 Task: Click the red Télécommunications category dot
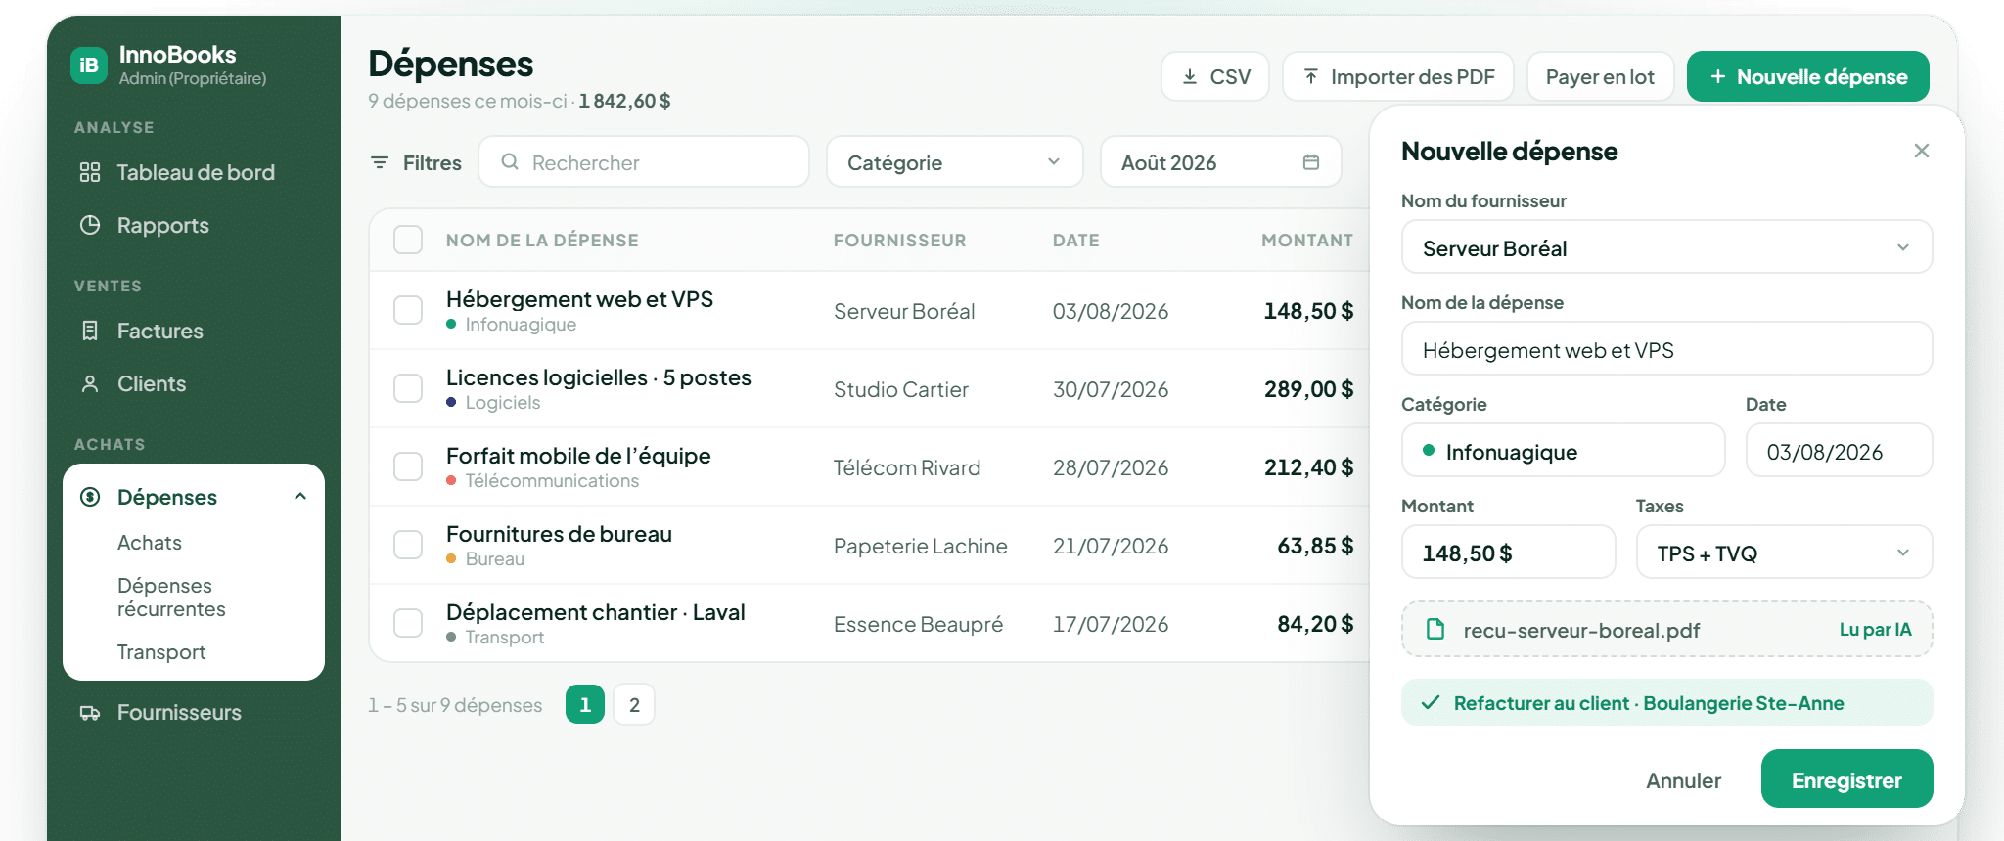pos(451,480)
